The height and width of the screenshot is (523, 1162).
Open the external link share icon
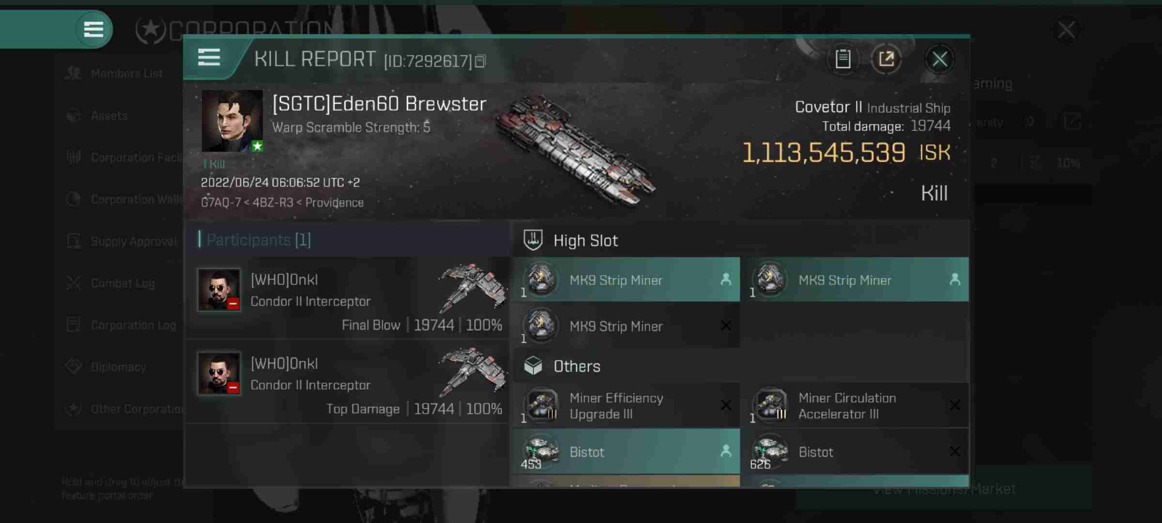point(887,59)
